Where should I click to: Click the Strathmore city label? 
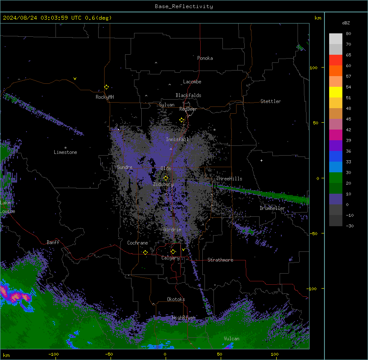pos(220,260)
